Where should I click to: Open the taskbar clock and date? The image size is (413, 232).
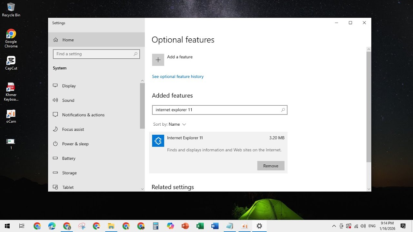[x=387, y=226]
